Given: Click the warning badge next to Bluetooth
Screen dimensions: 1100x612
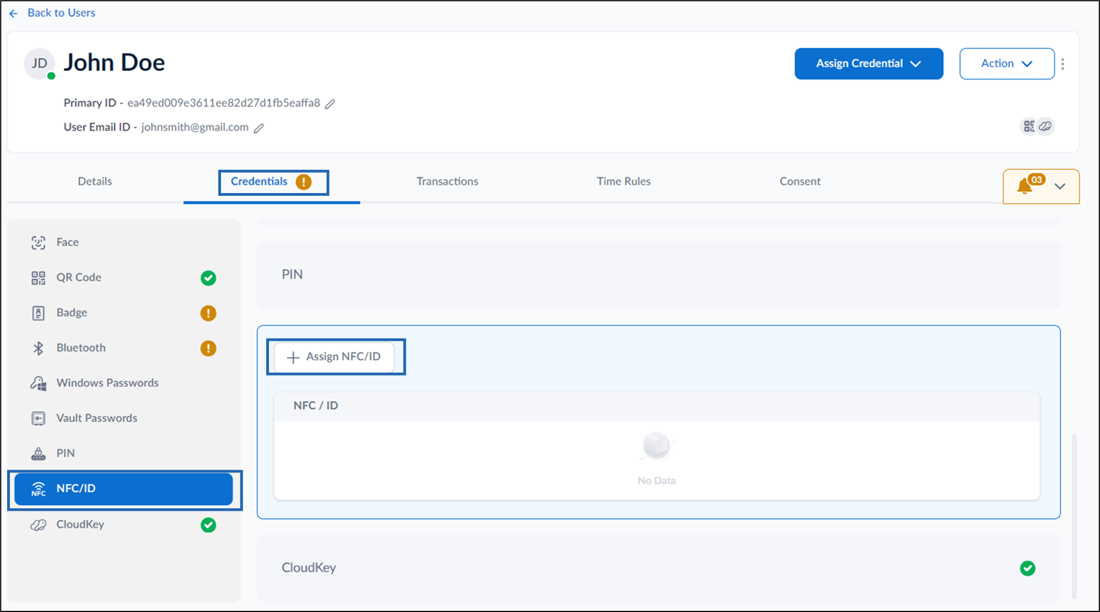Looking at the screenshot, I should tap(208, 348).
